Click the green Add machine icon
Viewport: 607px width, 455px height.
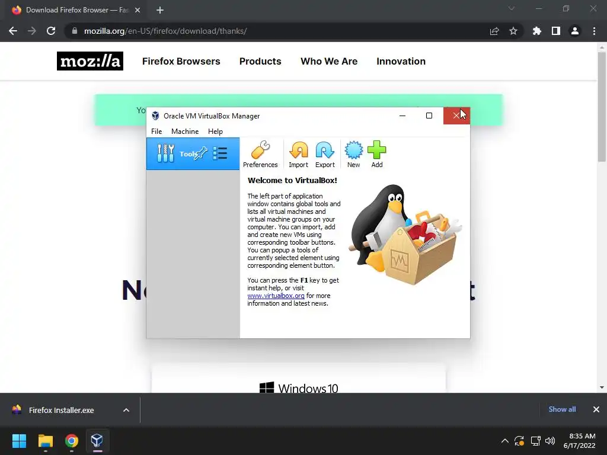376,154
